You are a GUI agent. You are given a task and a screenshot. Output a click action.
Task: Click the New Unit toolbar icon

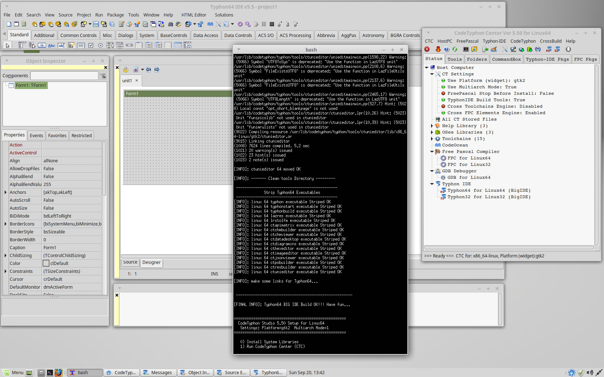[9, 24]
